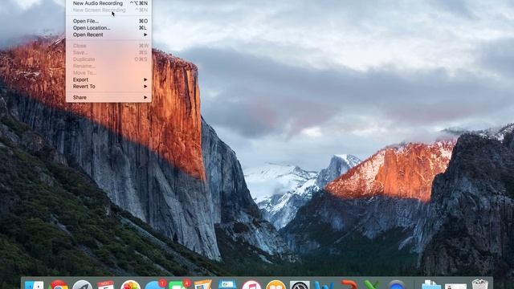This screenshot has width=514, height=289.
Task: Launch iTunes from the Dock
Action: [251, 285]
